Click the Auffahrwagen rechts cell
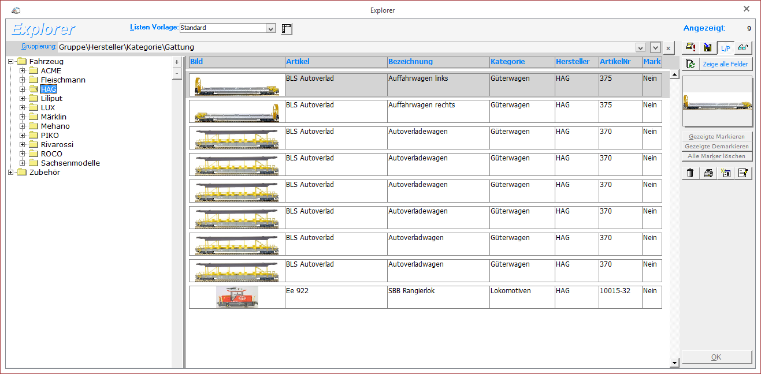This screenshot has width=761, height=374. click(x=438, y=111)
